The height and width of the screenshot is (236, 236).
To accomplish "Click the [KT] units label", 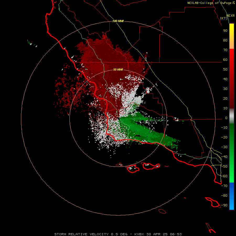I will pyautogui.click(x=224, y=18).
